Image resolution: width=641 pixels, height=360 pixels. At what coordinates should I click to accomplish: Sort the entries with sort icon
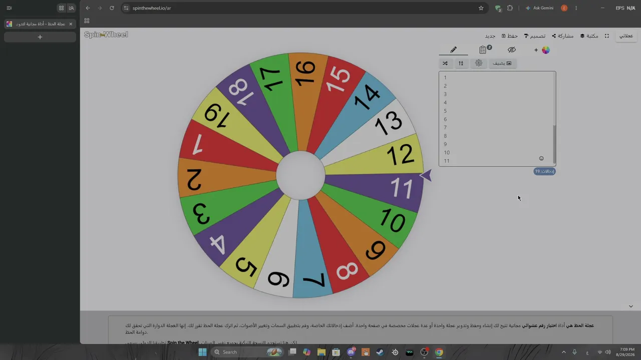461,63
